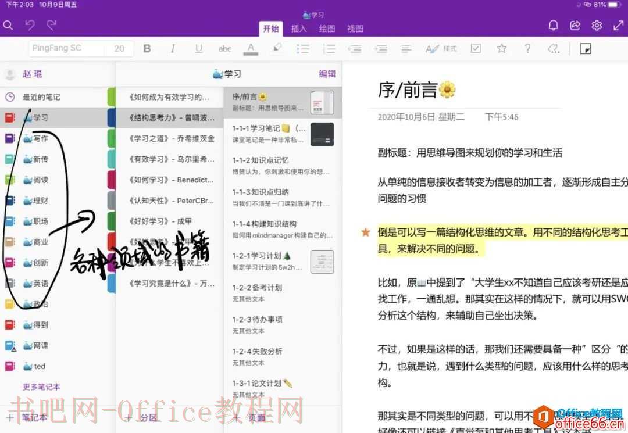The width and height of the screenshot is (628, 433).
Task: Tag the note with a star
Action: pyautogui.click(x=501, y=48)
